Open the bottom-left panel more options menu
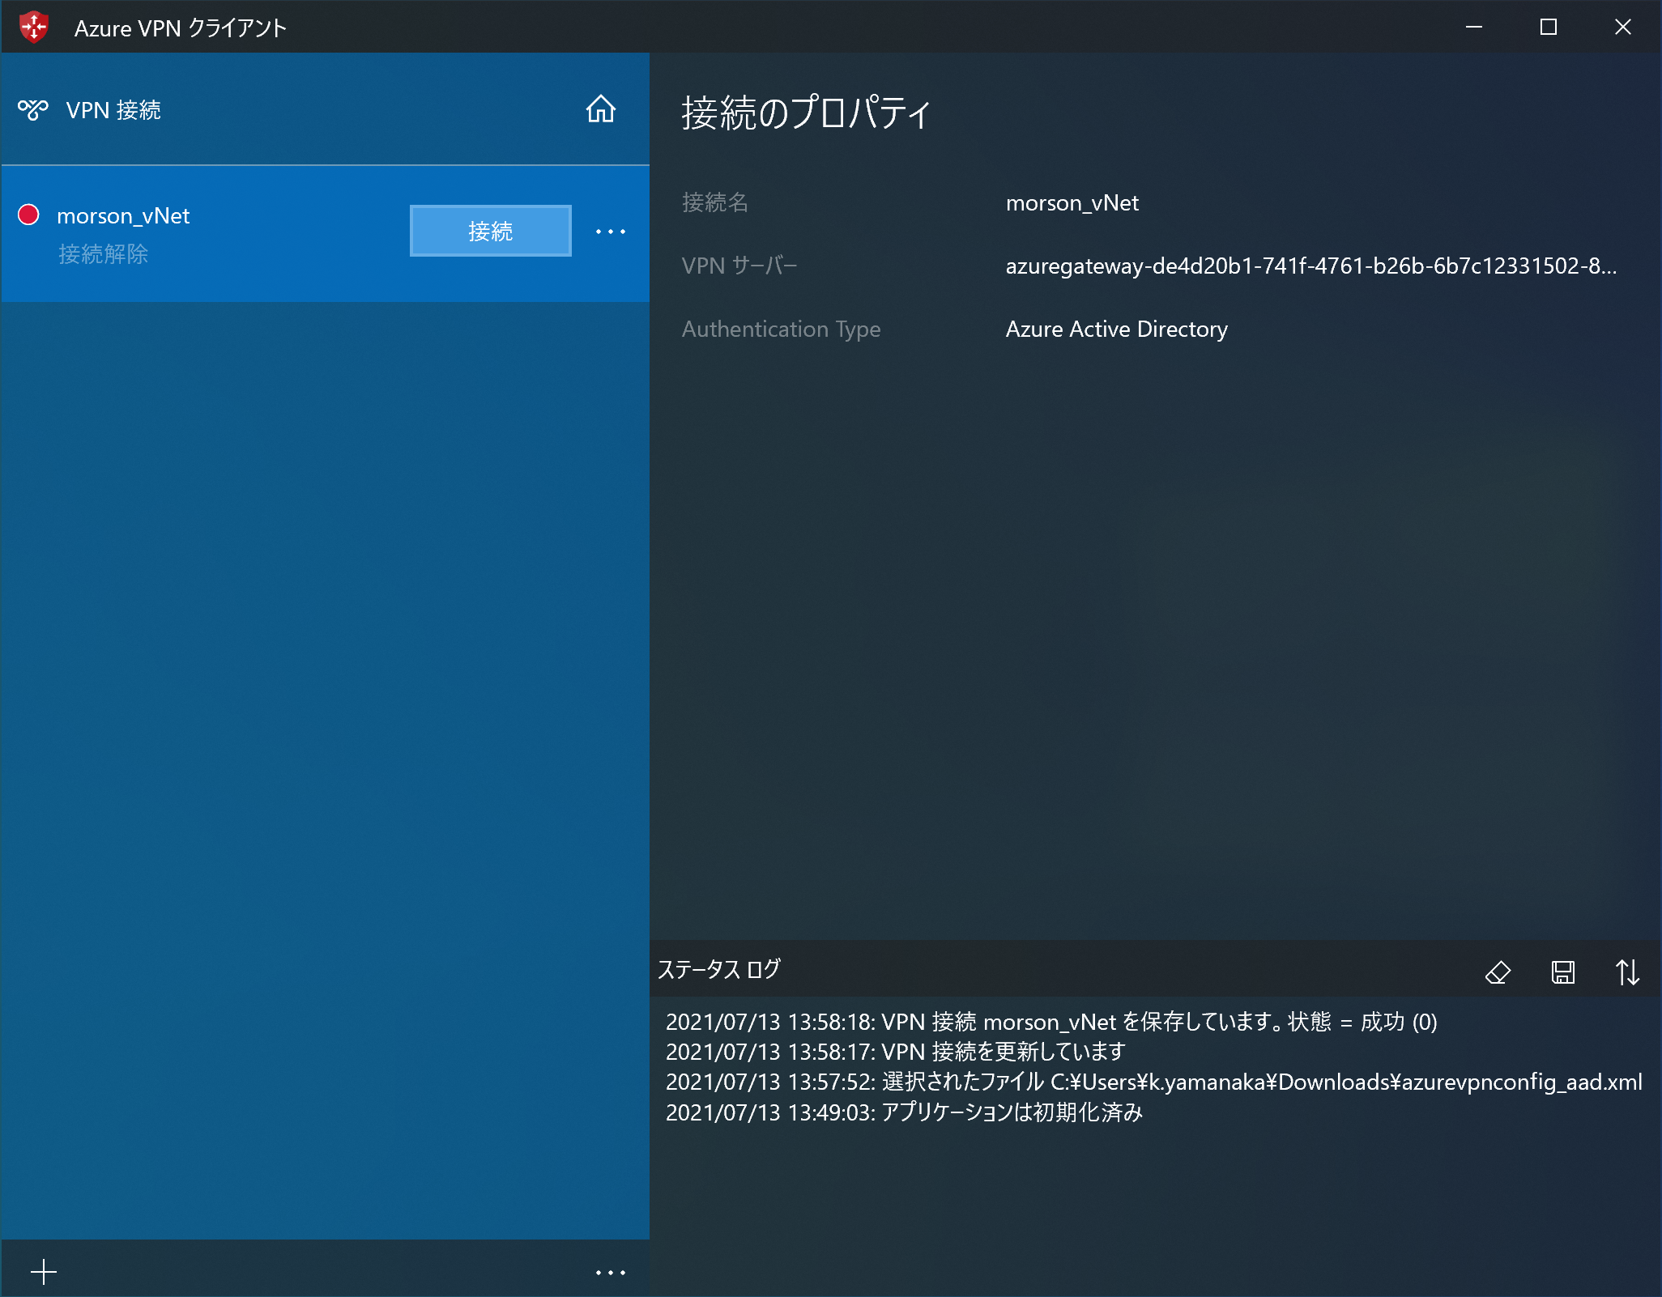 610,1273
